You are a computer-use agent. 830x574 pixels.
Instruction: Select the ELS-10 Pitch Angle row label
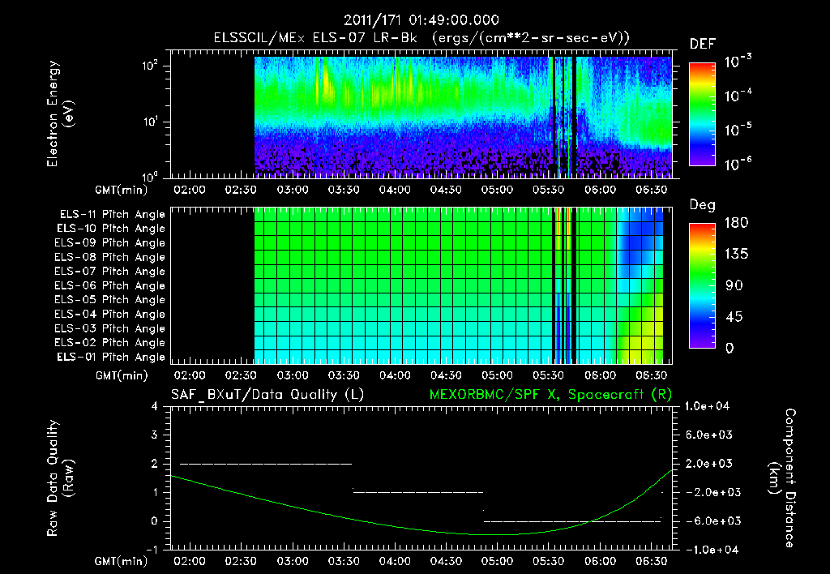tap(111, 229)
